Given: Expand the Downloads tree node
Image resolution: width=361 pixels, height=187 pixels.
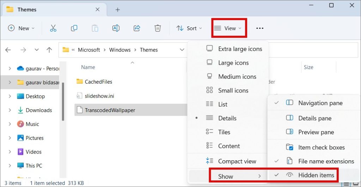Looking at the screenshot, I should pyautogui.click(x=10, y=110).
